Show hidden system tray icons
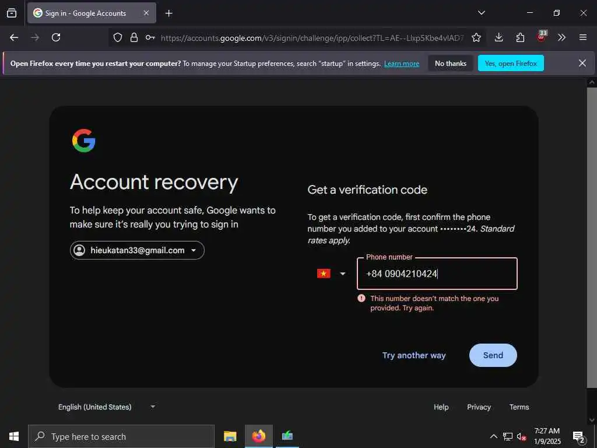The image size is (597, 448). [x=493, y=436]
